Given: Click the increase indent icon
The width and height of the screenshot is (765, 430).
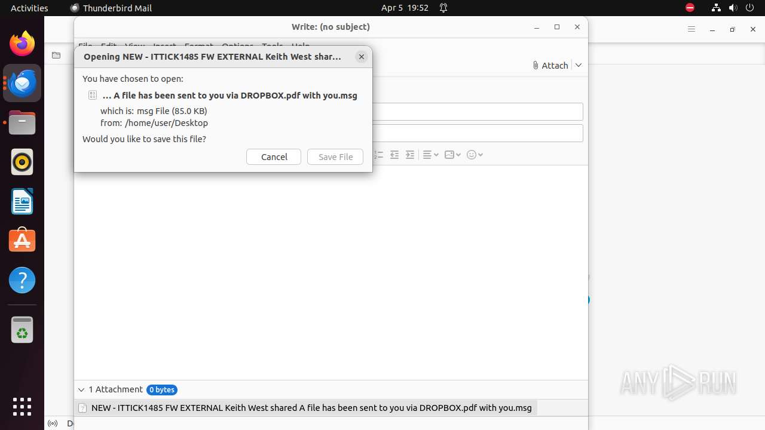Looking at the screenshot, I should [410, 155].
